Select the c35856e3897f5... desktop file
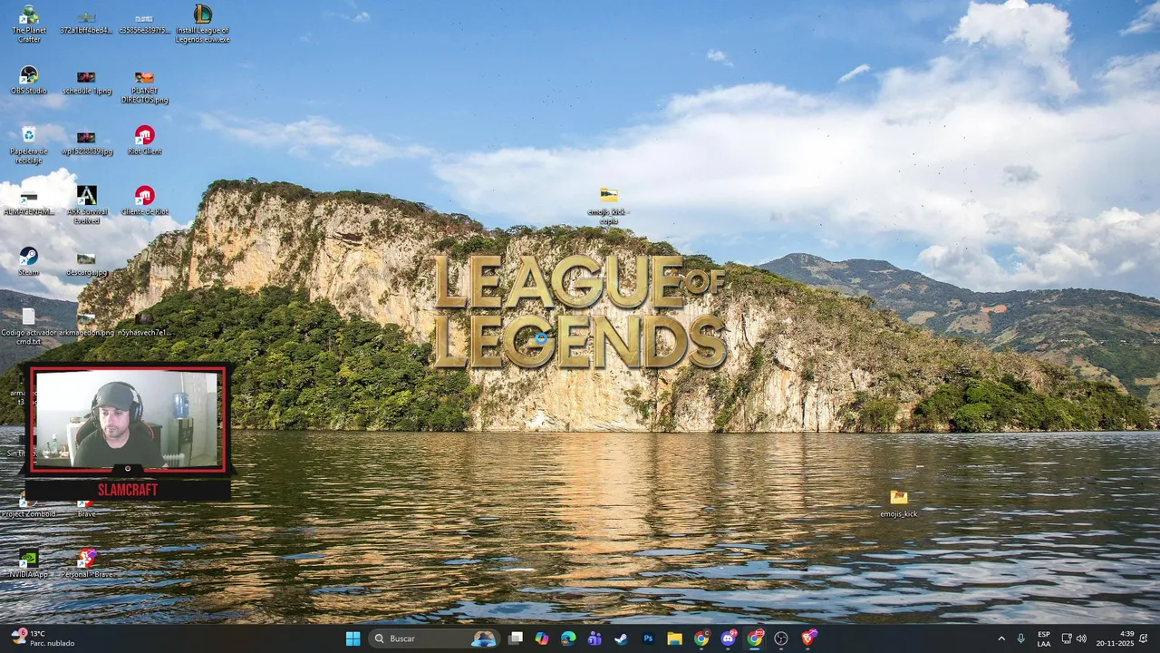 point(144,24)
